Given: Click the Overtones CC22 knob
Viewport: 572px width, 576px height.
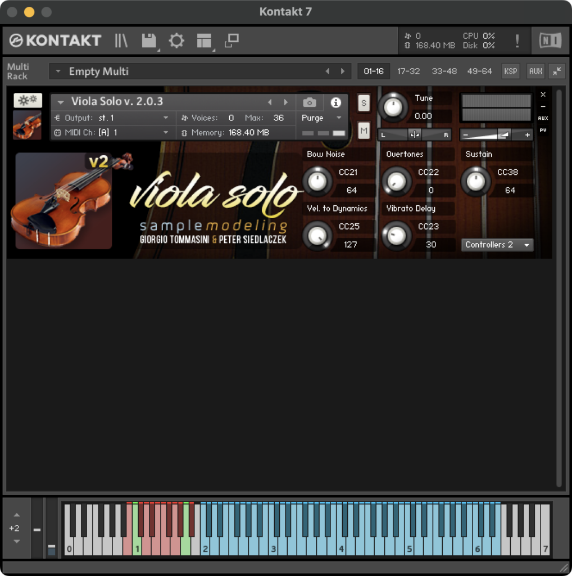Looking at the screenshot, I should tap(397, 181).
